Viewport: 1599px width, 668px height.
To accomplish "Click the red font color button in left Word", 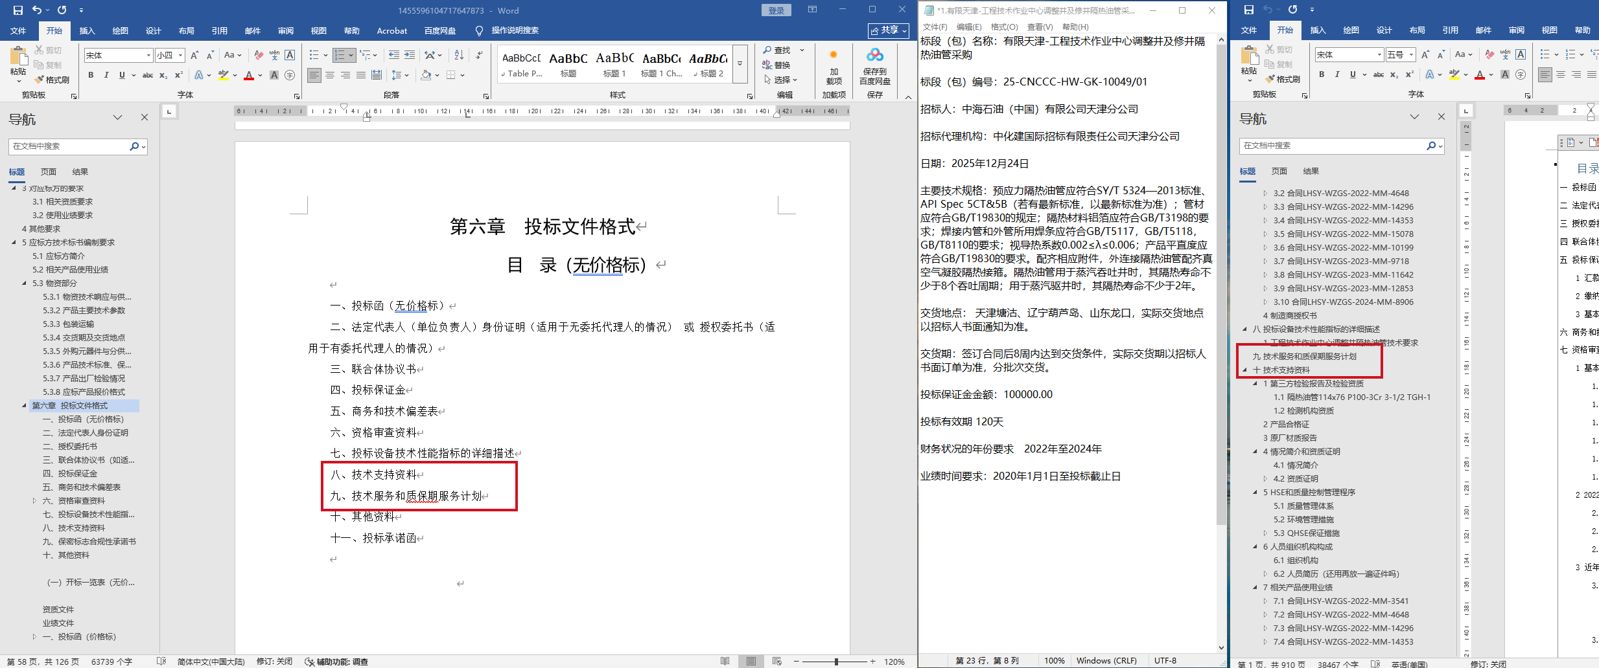I will click(x=249, y=76).
